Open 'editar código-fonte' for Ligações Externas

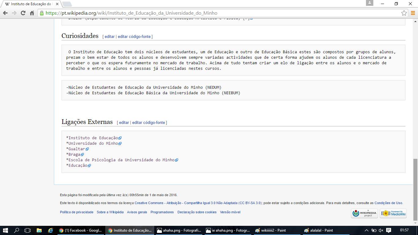[x=149, y=122]
